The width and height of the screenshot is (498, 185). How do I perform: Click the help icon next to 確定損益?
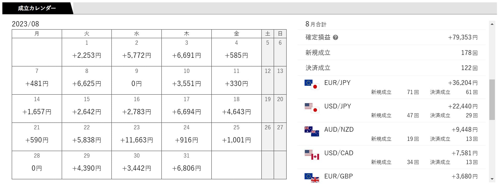335,37
